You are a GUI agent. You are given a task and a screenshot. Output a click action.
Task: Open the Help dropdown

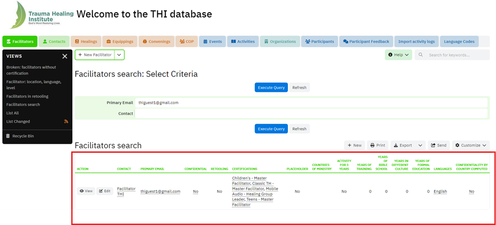coord(398,55)
